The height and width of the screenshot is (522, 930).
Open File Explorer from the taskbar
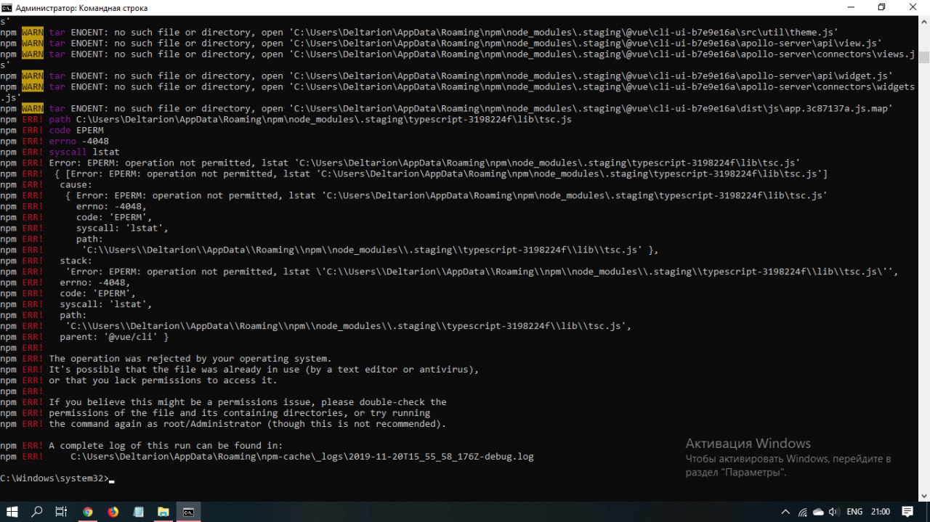[163, 511]
